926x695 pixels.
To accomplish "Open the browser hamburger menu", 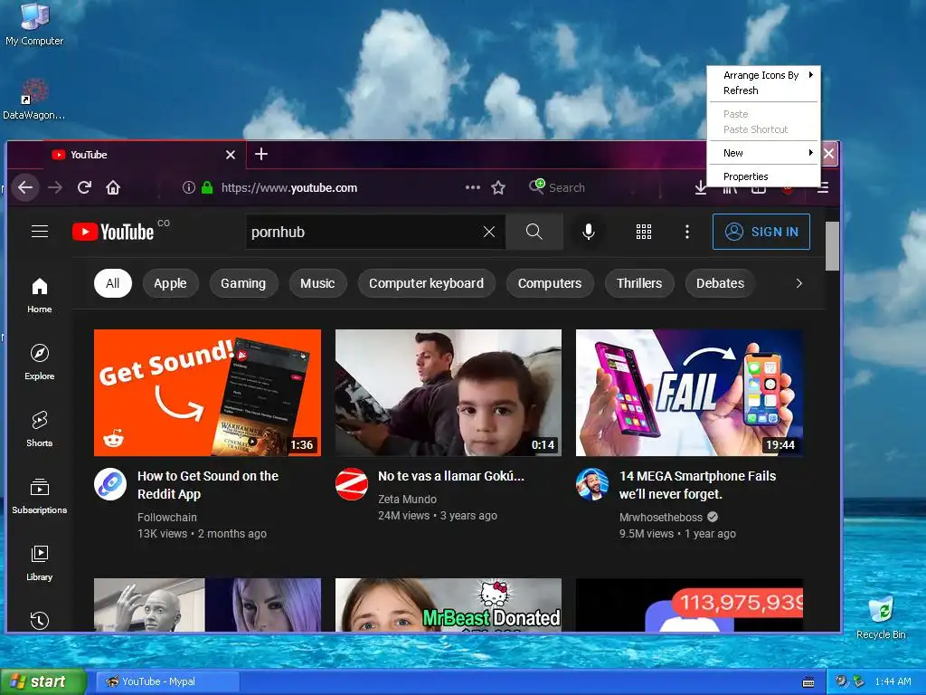I will pyautogui.click(x=823, y=188).
